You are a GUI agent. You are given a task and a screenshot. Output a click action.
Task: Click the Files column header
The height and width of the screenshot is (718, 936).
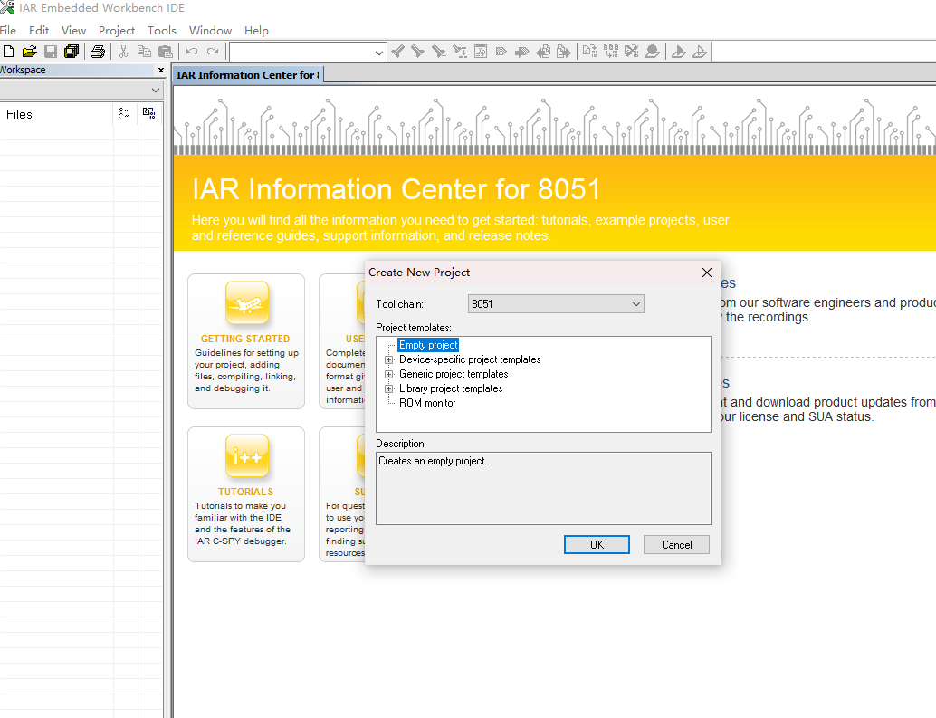[x=57, y=114]
